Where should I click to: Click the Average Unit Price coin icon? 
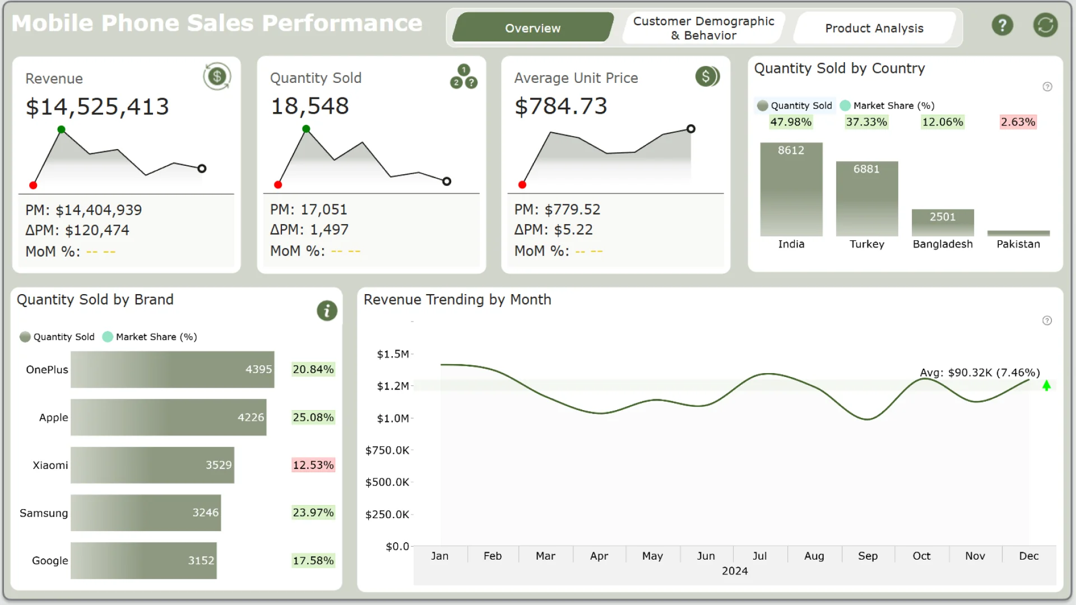707,76
